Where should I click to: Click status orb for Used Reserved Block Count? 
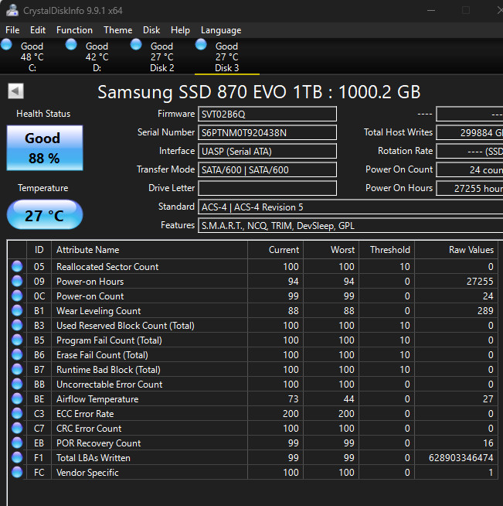coord(17,325)
